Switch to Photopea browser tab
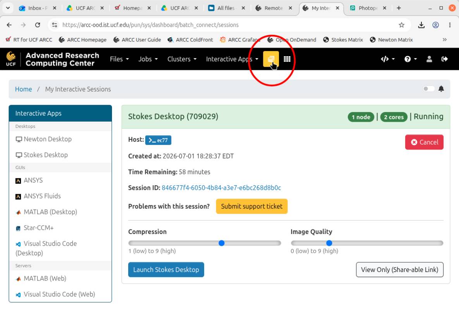 tap(368, 8)
